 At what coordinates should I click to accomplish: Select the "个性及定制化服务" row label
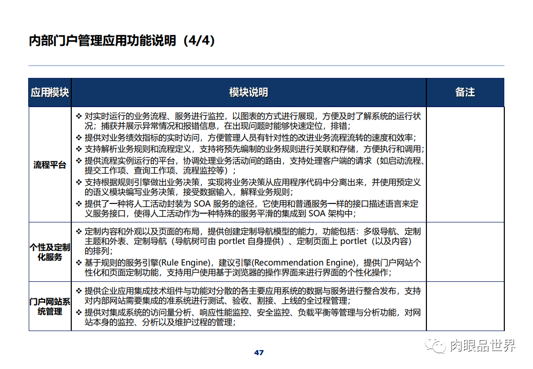click(50, 253)
